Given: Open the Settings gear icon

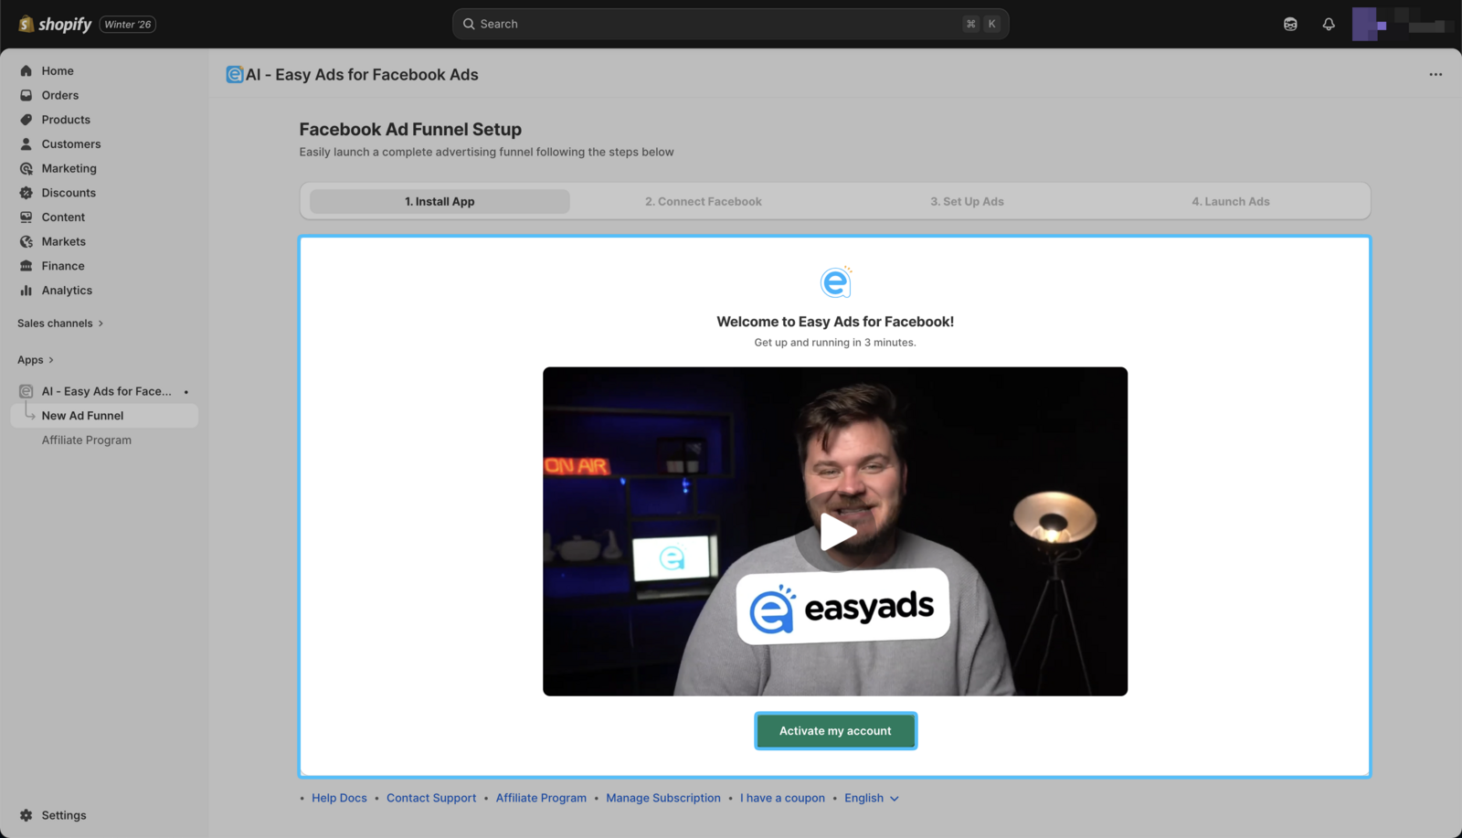Looking at the screenshot, I should pyautogui.click(x=26, y=815).
